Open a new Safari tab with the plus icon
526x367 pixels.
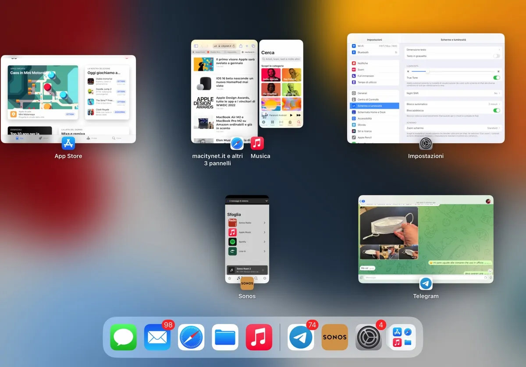[x=247, y=46]
